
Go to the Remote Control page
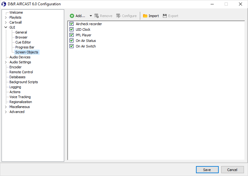coord(21,72)
